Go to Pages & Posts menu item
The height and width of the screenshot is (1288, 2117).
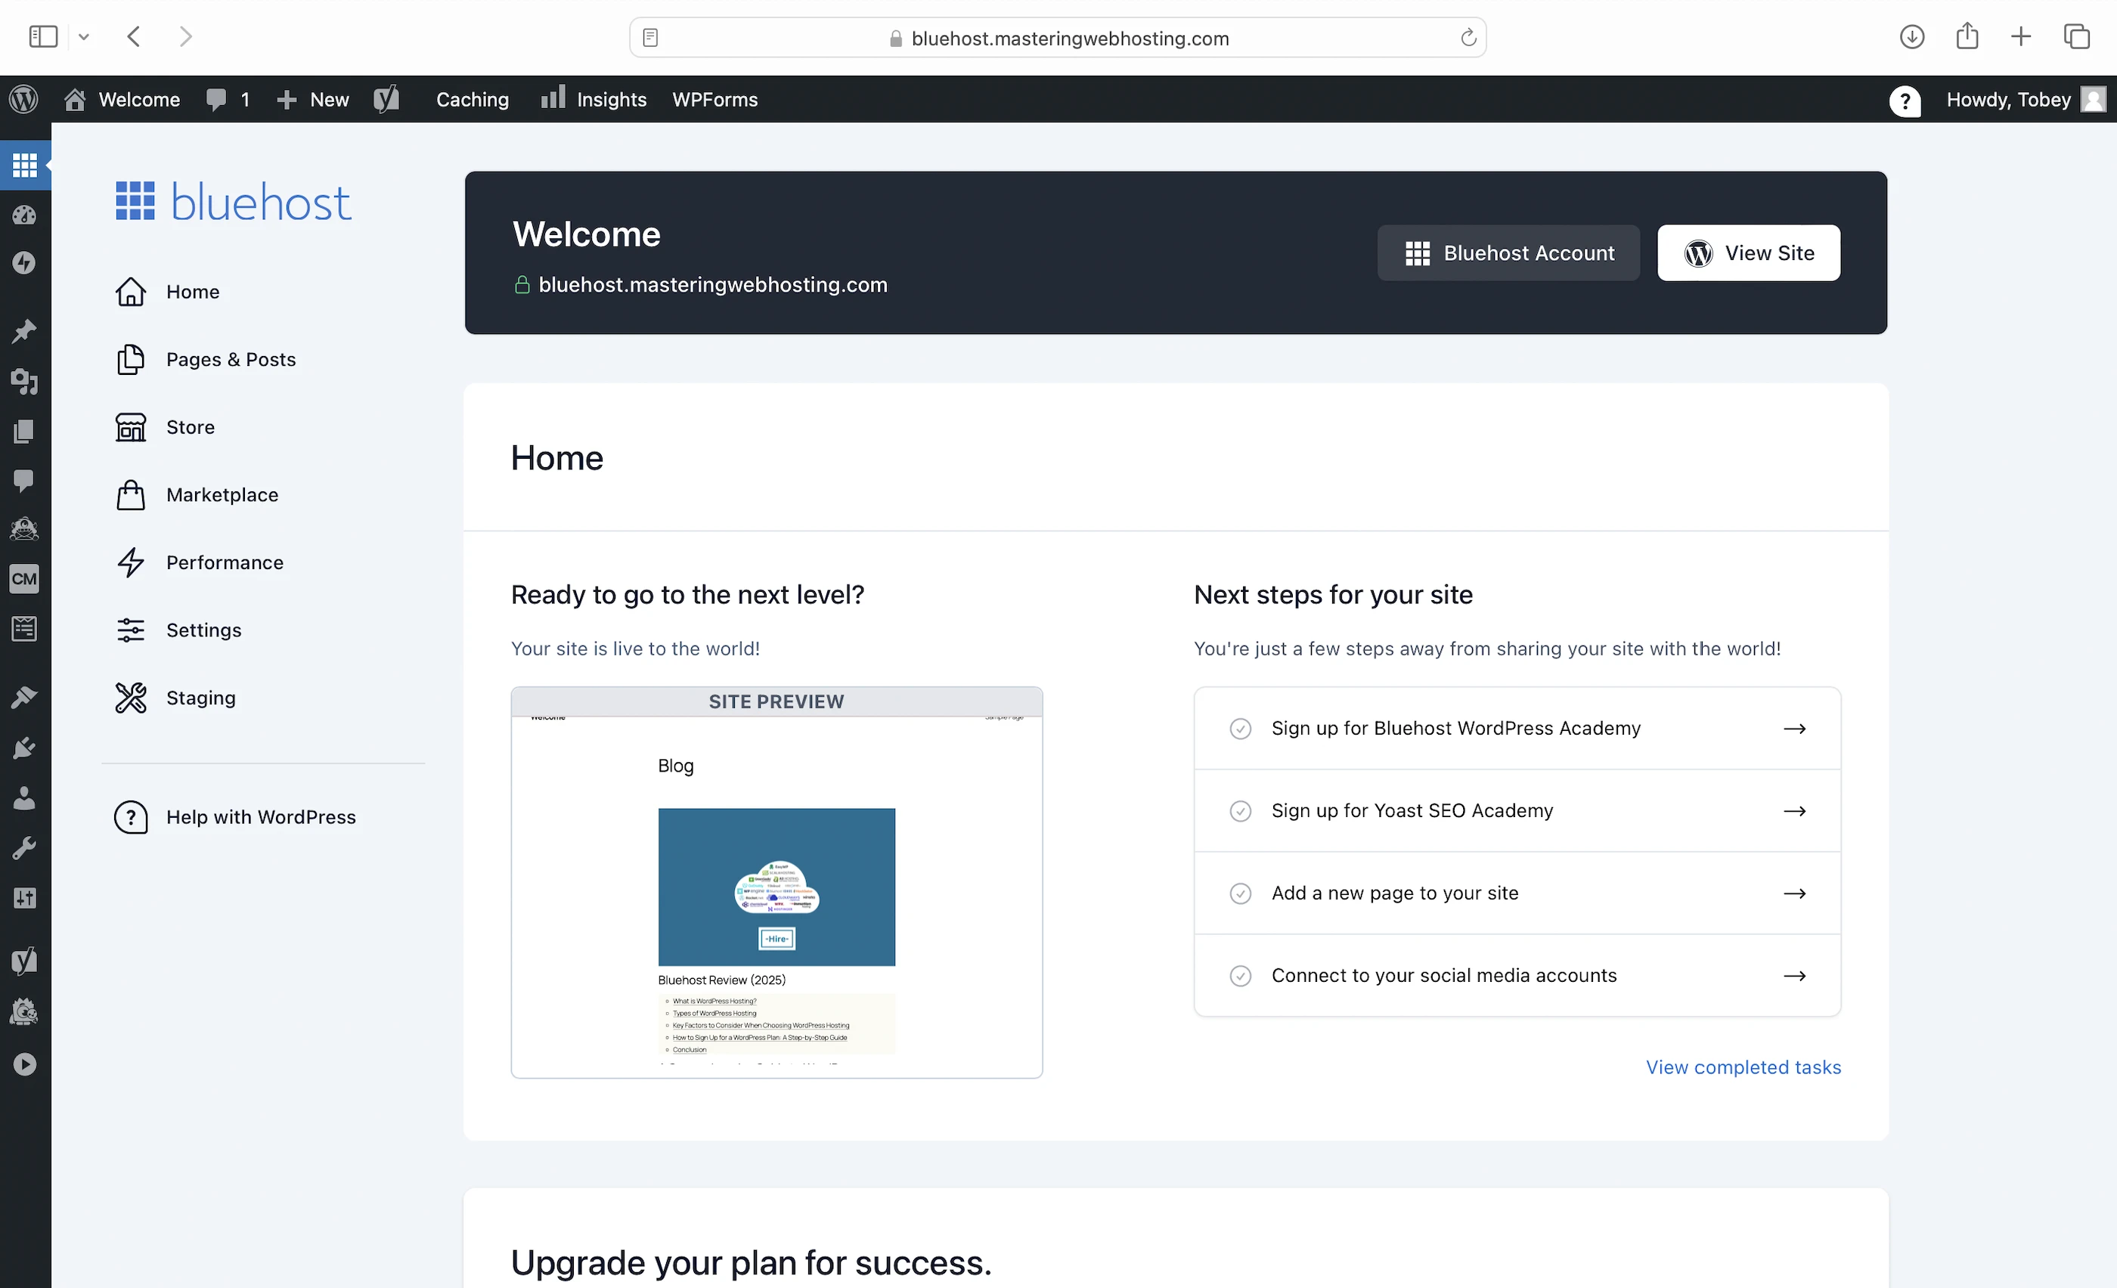click(x=231, y=359)
